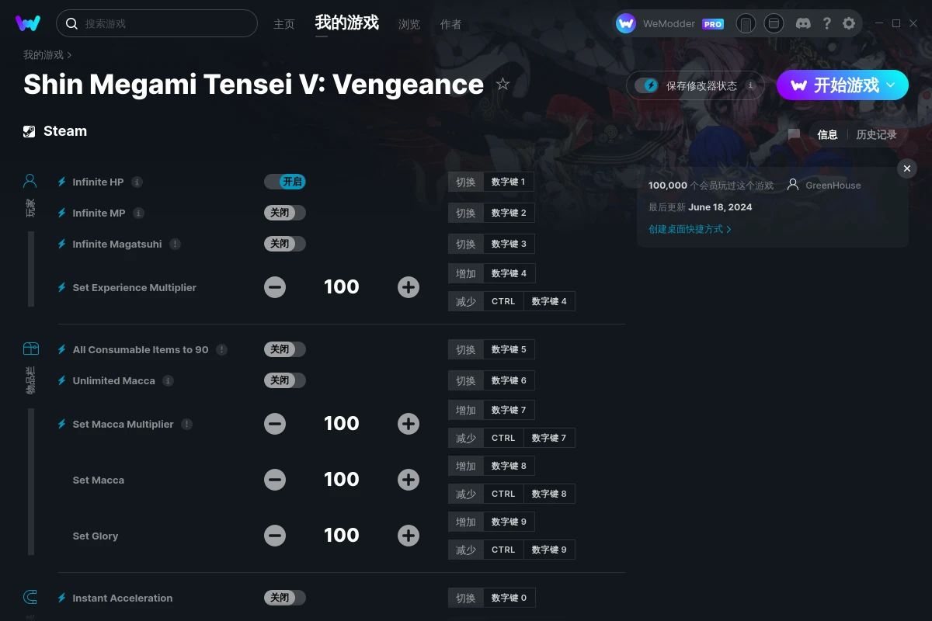Click the plus icon for Set Experience Multiplier
This screenshot has width=932, height=621.
[x=409, y=287]
